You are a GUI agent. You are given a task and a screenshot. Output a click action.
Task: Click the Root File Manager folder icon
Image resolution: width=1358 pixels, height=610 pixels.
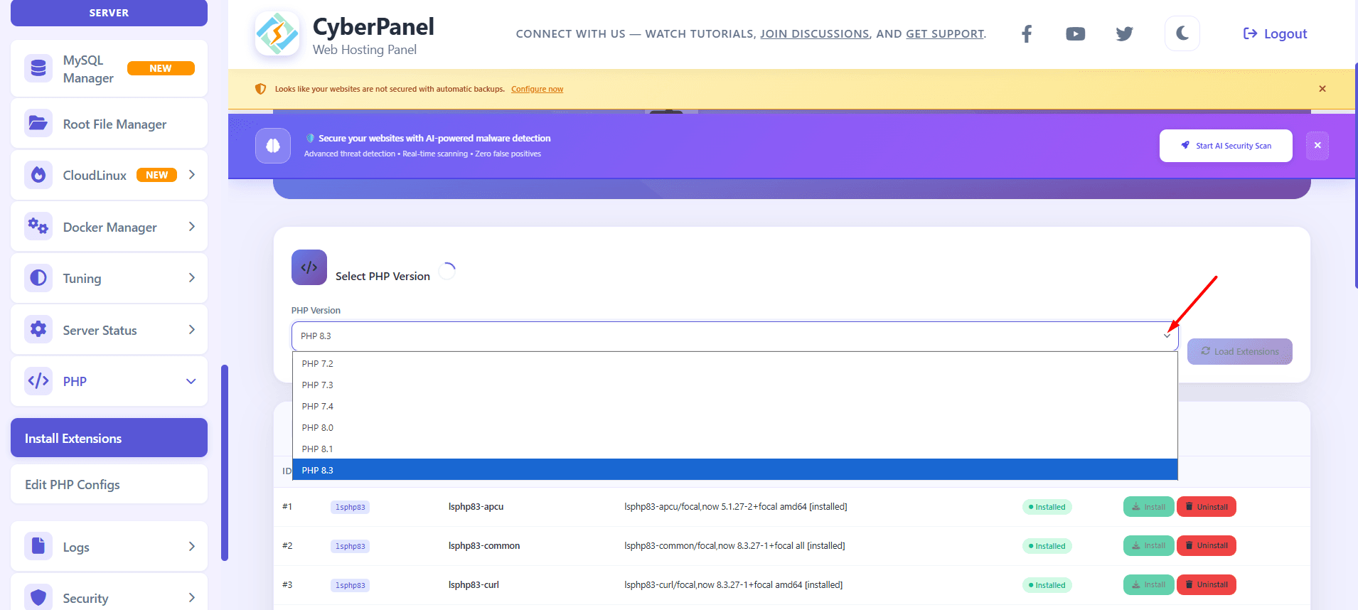[38, 124]
